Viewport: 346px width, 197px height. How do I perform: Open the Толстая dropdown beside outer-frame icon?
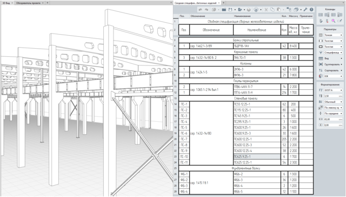(x=333, y=47)
